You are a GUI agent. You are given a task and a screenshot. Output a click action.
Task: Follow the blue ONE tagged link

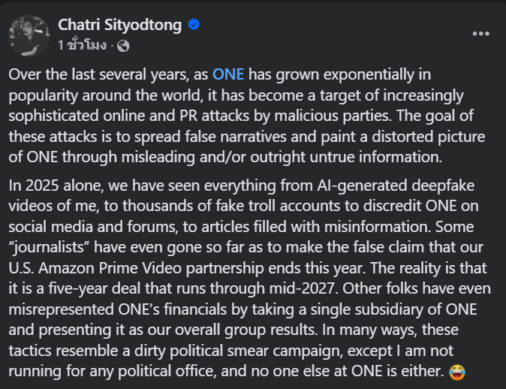pos(228,74)
